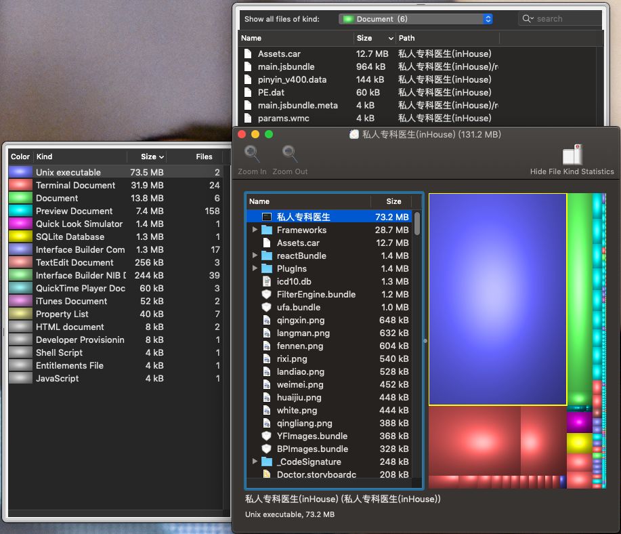
Task: Click the Zoom In magnifier icon
Action: 252,155
